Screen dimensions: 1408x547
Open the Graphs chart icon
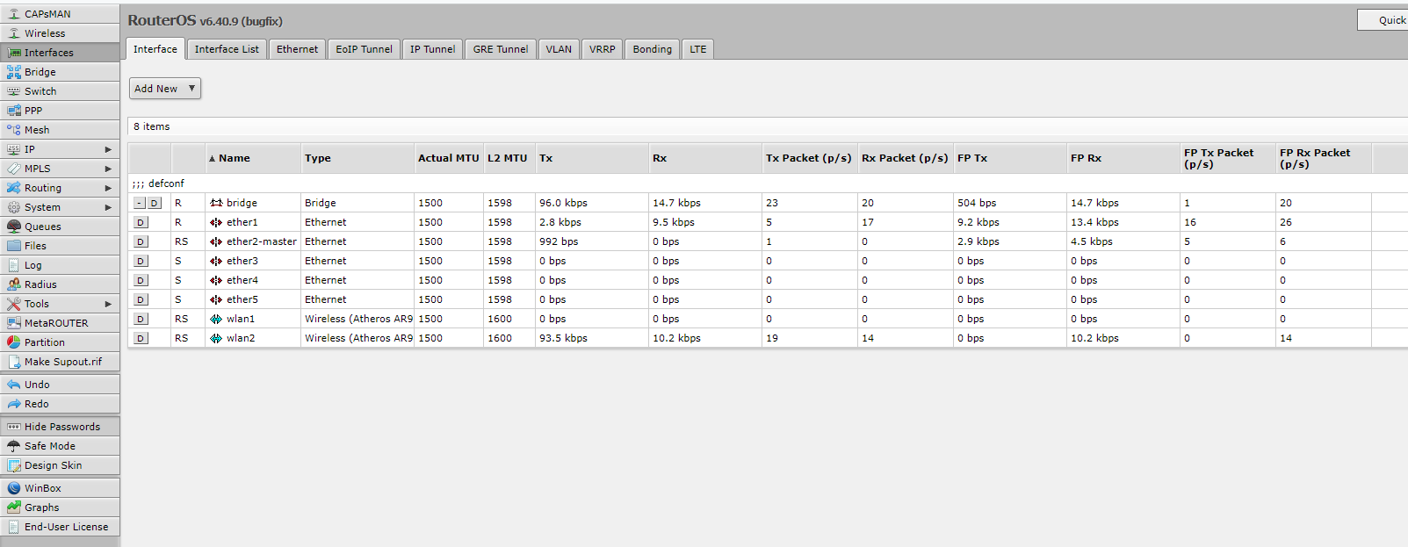click(14, 507)
